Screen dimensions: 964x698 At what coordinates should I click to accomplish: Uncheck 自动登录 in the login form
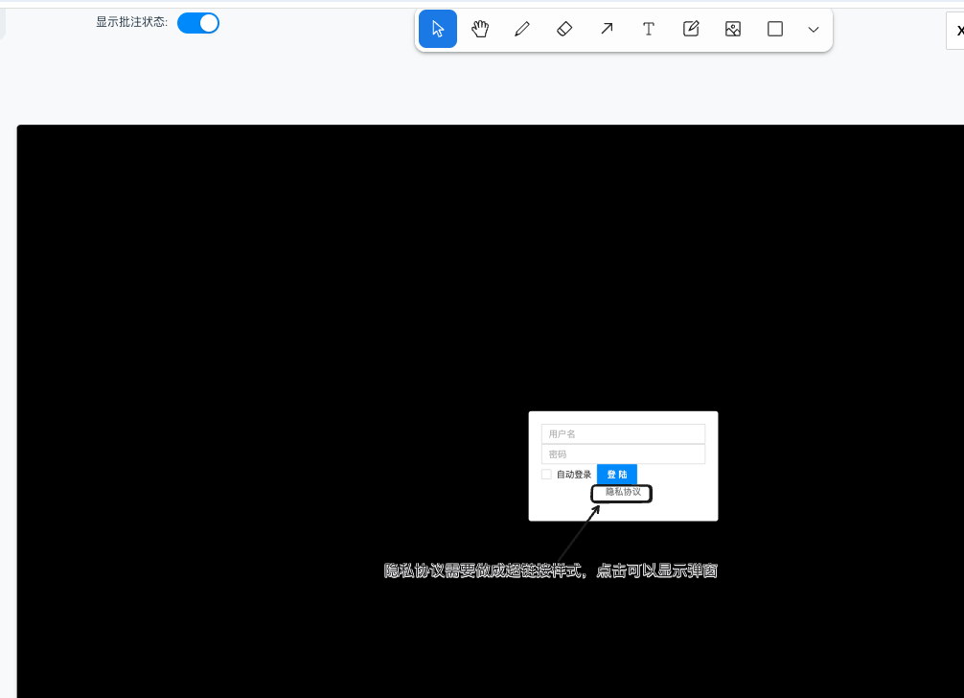[x=546, y=474]
